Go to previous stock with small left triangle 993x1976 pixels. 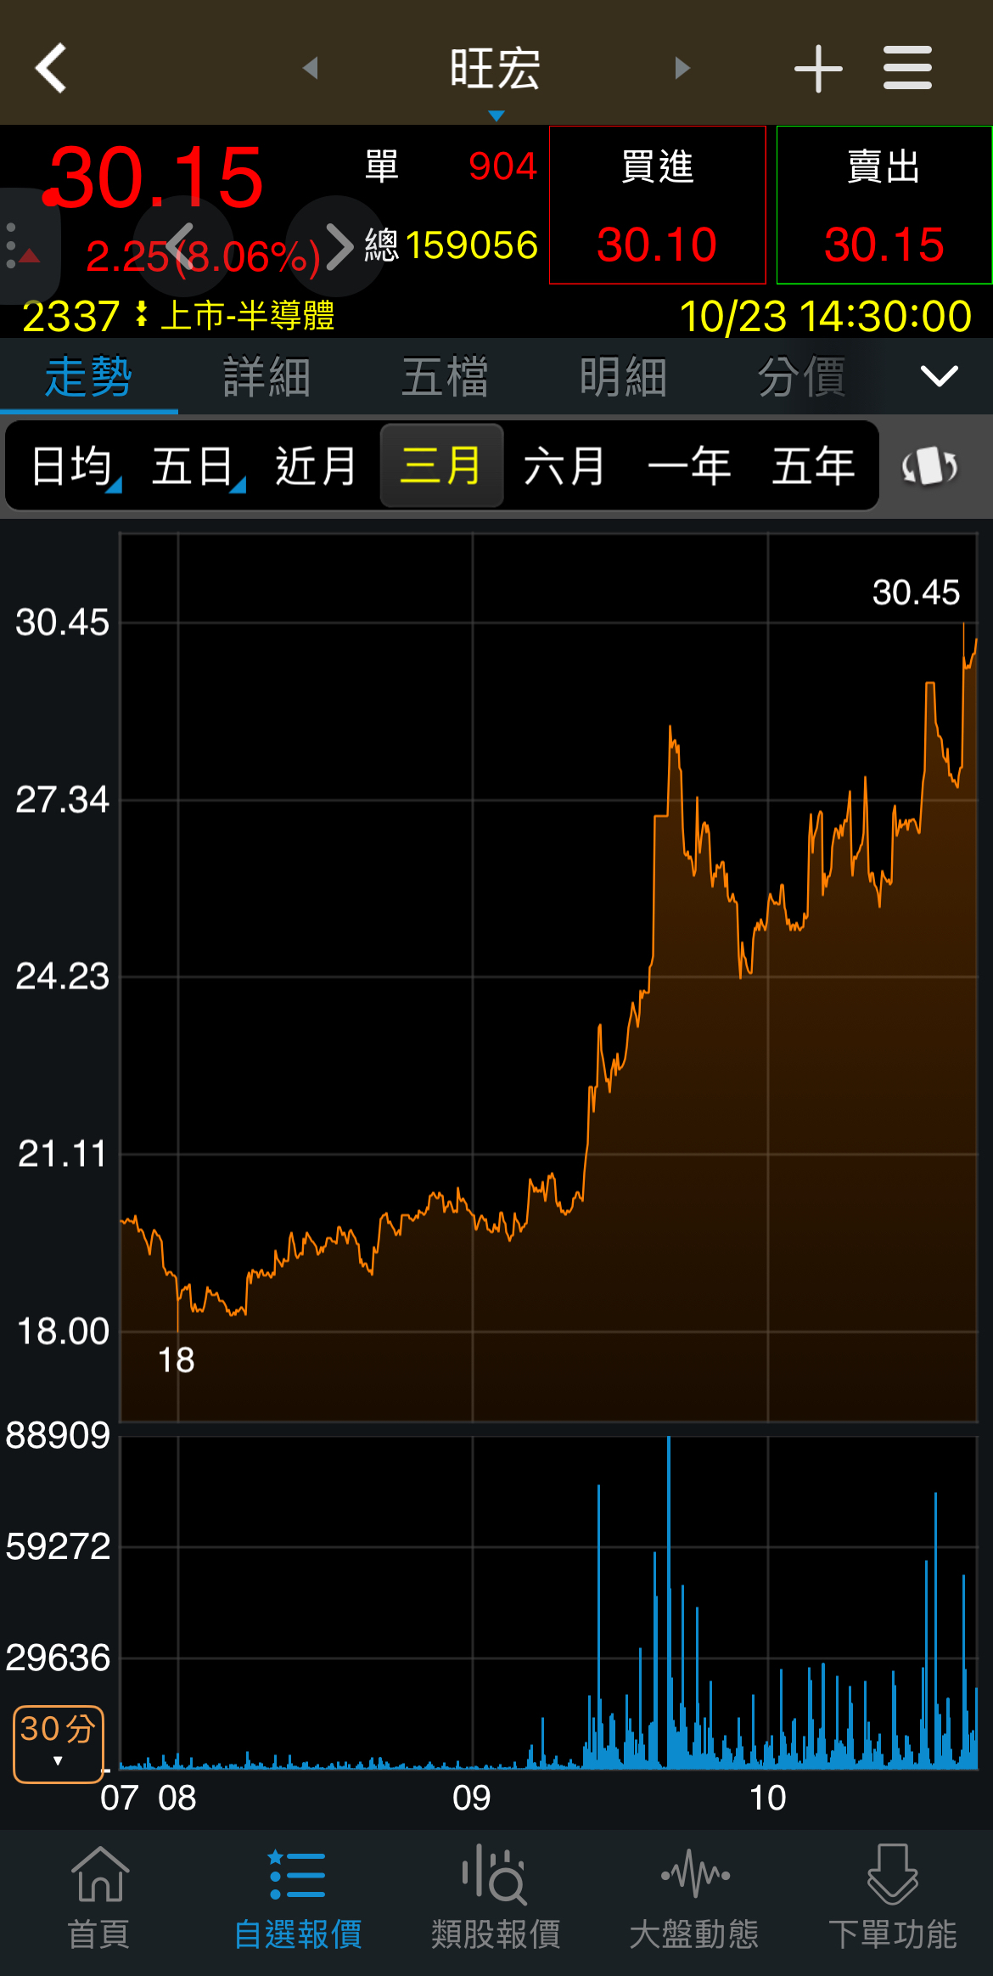coord(311,68)
